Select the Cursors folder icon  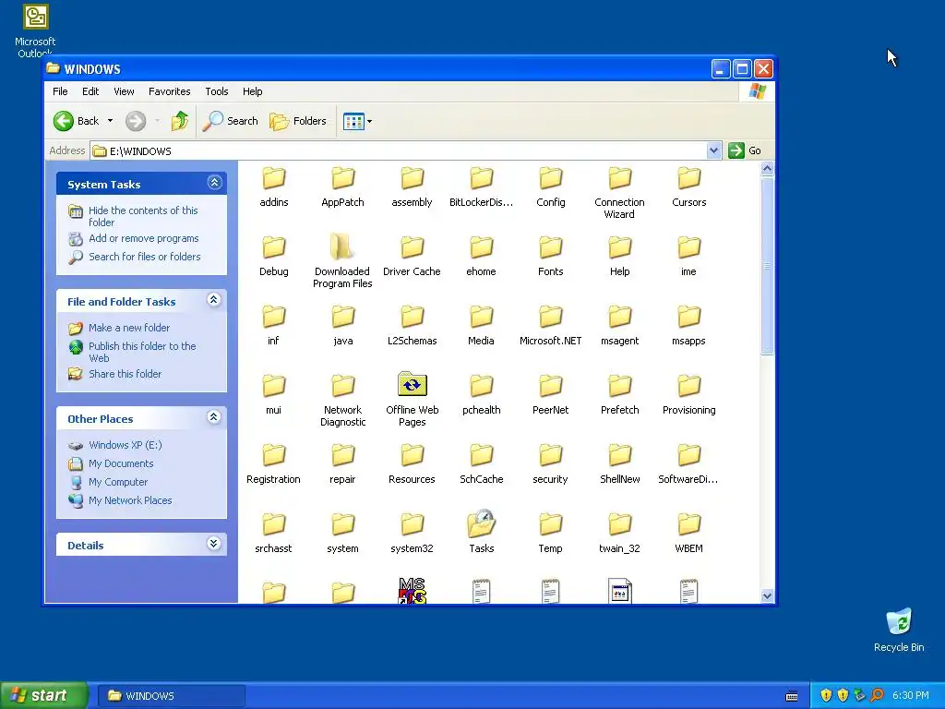(x=688, y=177)
